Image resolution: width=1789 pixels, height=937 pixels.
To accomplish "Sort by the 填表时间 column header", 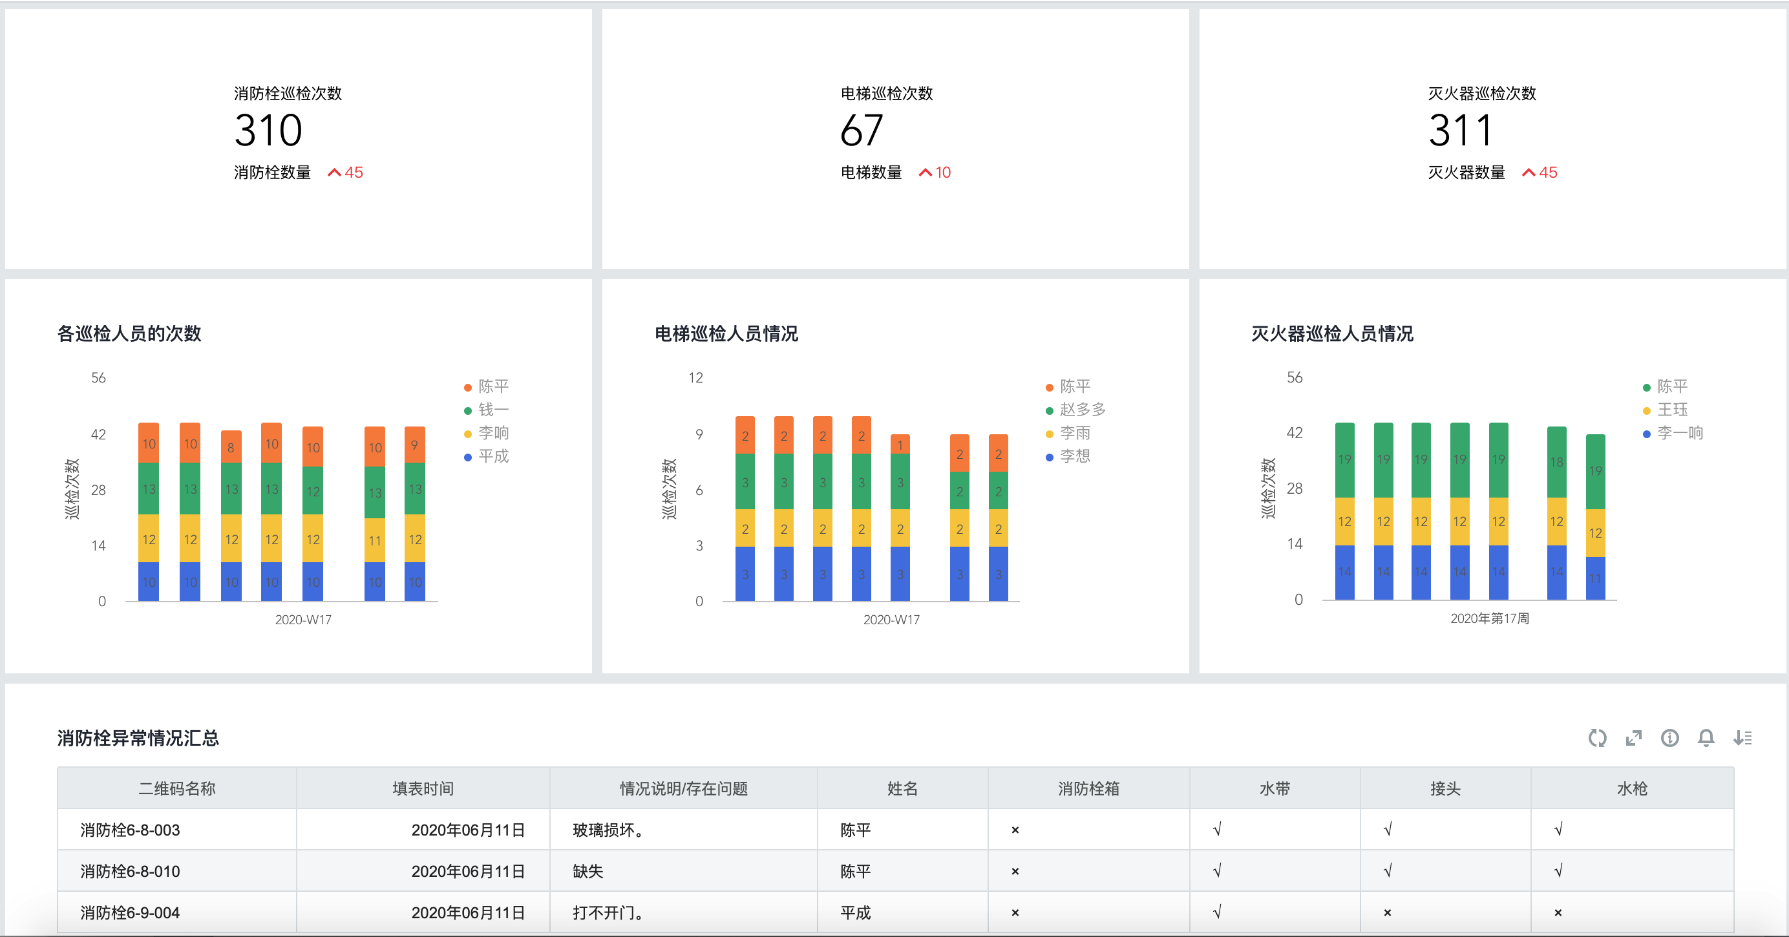I will coord(423,788).
